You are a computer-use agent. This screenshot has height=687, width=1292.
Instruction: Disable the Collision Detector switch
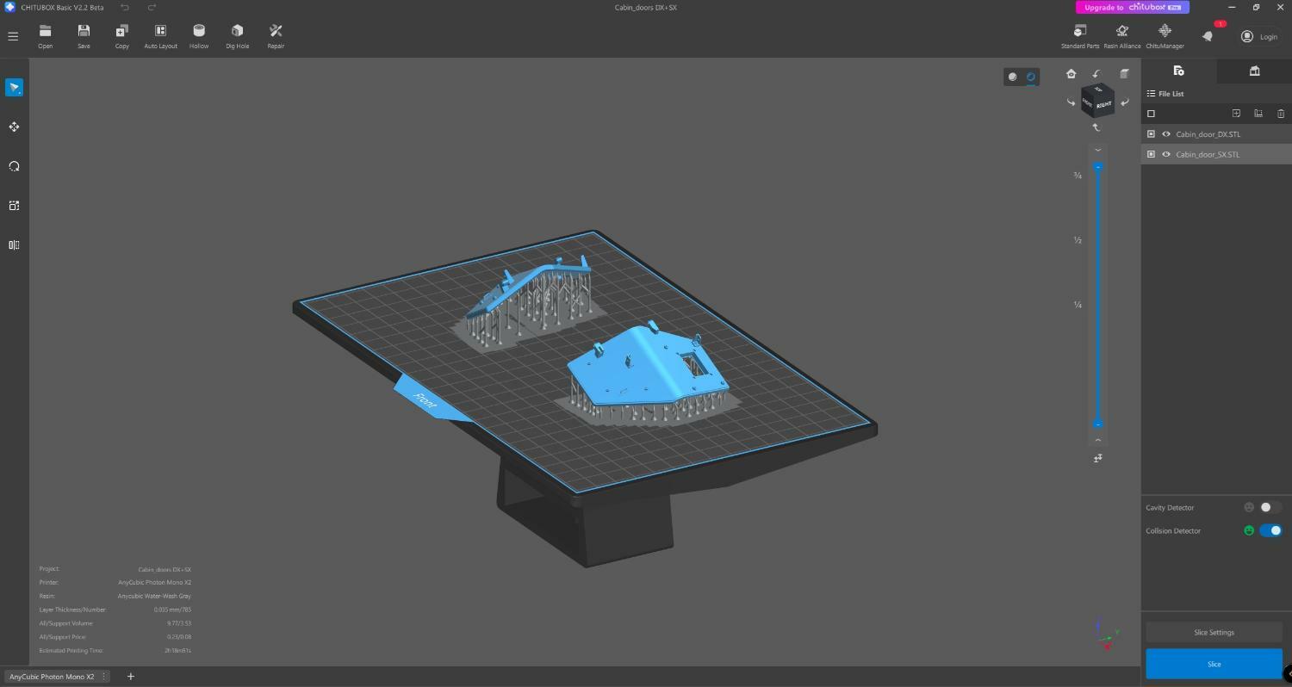1270,531
